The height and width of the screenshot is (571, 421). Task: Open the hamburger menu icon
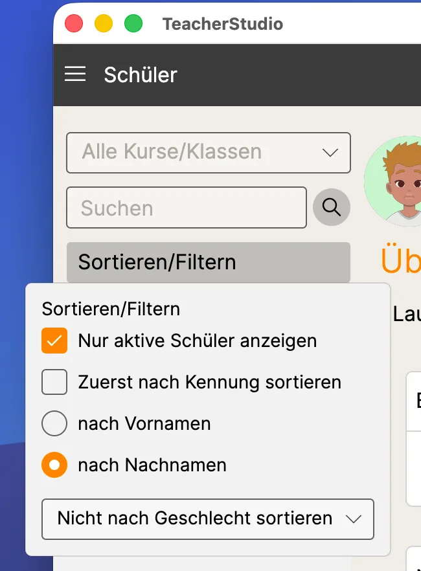(75, 74)
